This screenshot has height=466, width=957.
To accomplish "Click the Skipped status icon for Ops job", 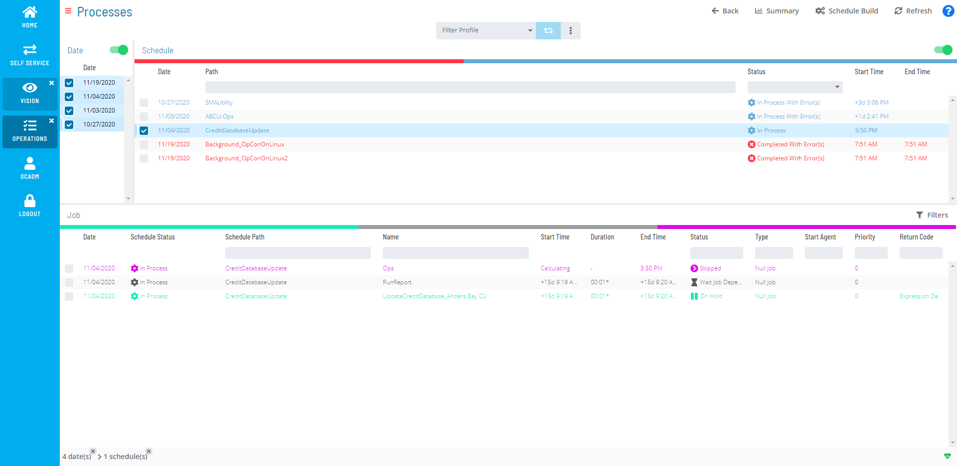I will pyautogui.click(x=694, y=268).
